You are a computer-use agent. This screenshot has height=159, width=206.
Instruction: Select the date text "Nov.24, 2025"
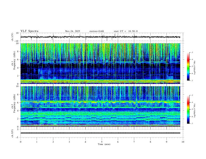tap(73, 31)
